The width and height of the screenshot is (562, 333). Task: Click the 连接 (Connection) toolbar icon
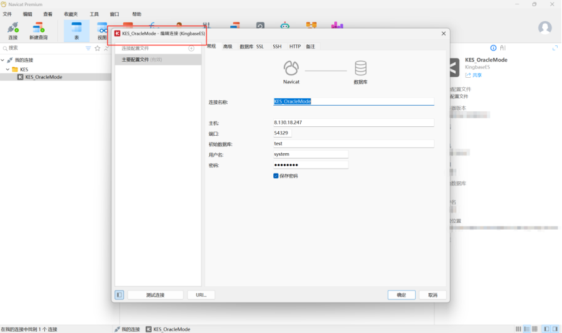[x=13, y=30]
